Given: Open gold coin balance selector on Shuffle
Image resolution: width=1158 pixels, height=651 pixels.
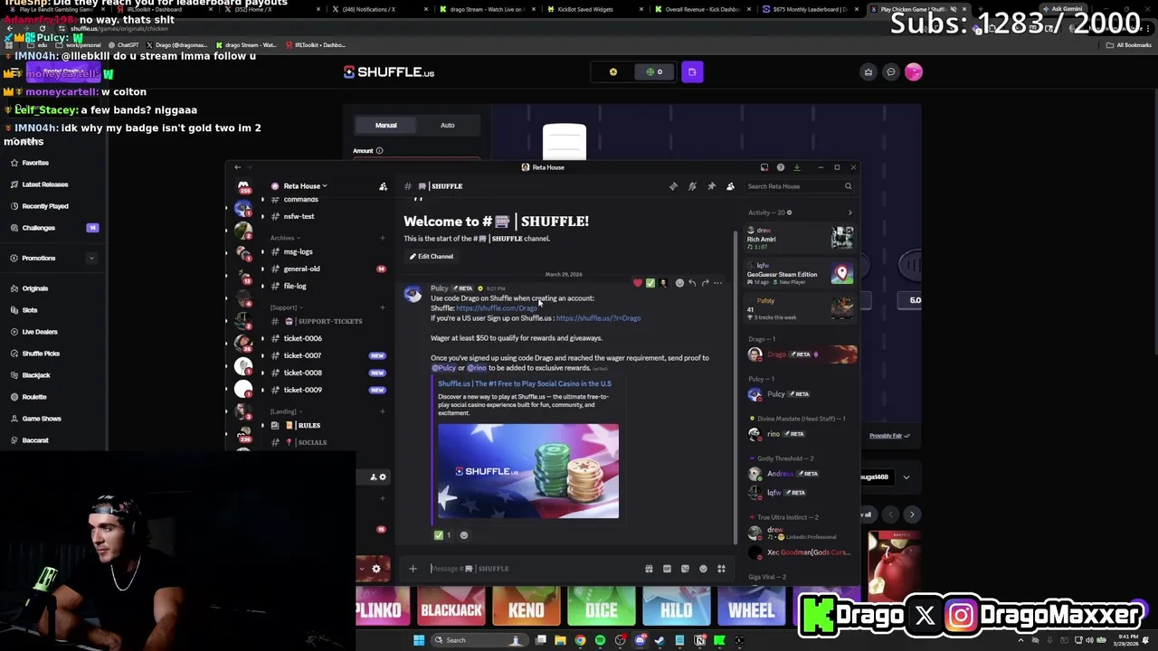Looking at the screenshot, I should point(613,72).
